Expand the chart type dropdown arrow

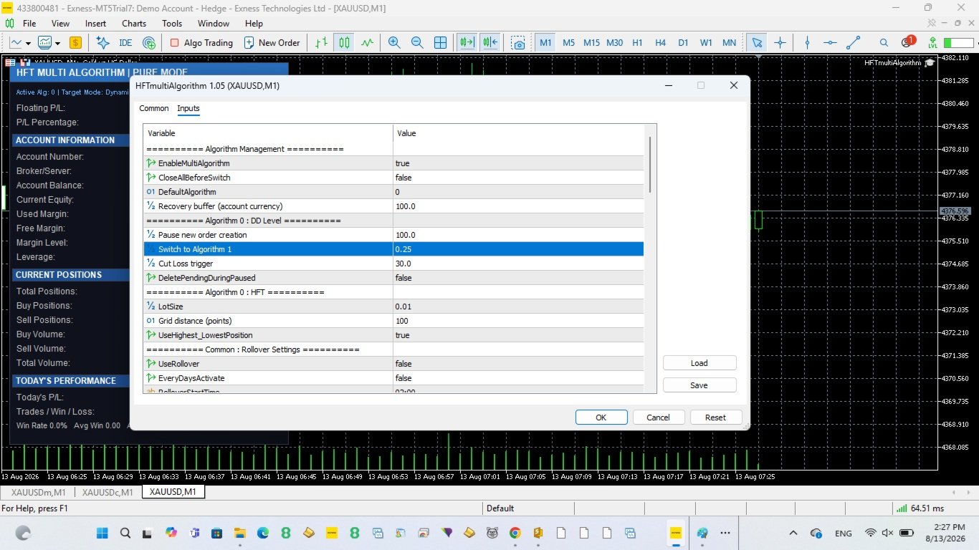28,43
